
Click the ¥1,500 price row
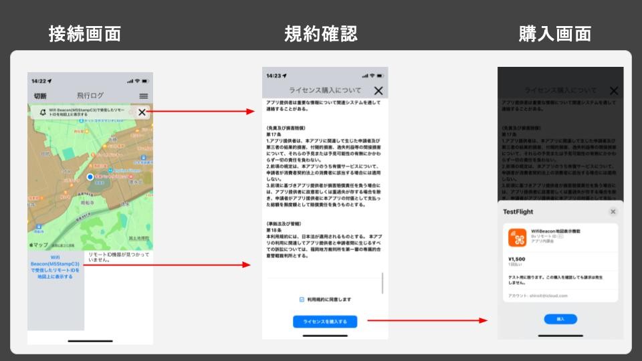tap(560, 261)
